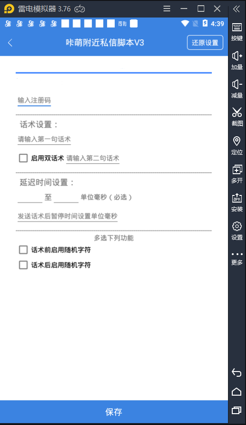Install an APK via the 安装 icon
The width and height of the screenshot is (246, 425).
pos(237,203)
